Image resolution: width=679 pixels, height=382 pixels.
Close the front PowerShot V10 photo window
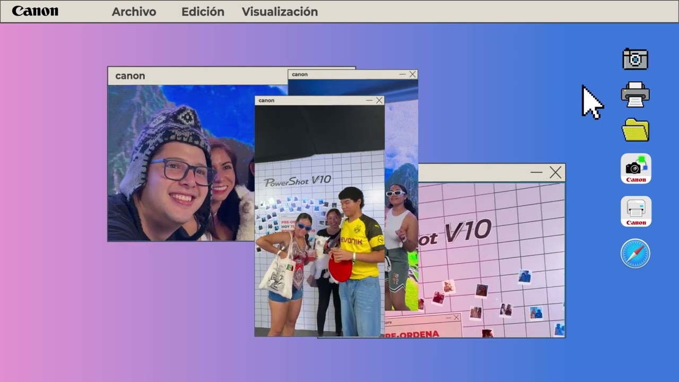coord(379,100)
